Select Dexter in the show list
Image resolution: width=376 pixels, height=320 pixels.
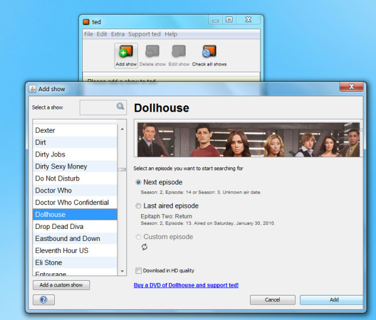coord(75,130)
